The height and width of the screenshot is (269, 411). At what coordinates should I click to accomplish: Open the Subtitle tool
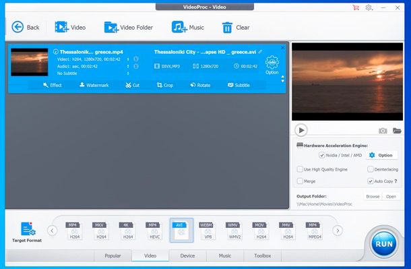[239, 85]
